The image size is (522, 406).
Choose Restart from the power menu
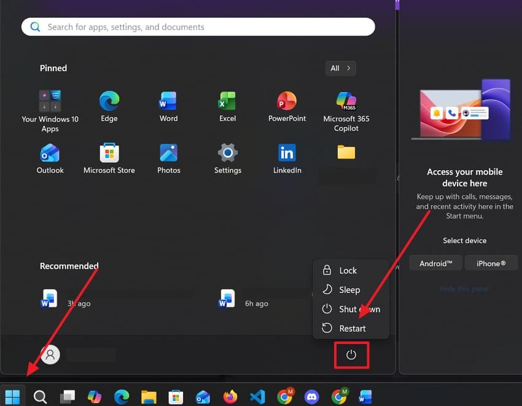[x=353, y=328]
